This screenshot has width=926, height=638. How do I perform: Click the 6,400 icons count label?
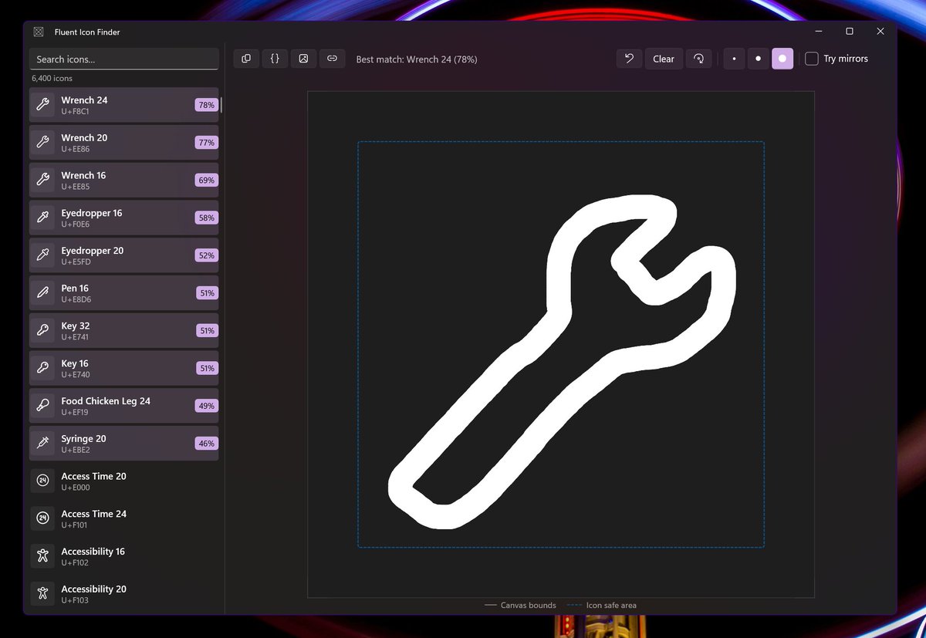[52, 79]
